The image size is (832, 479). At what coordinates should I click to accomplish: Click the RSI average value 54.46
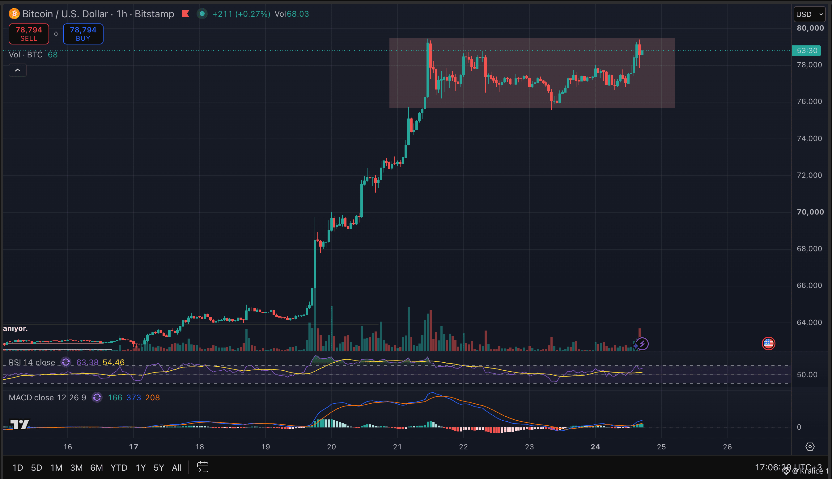[x=114, y=362]
